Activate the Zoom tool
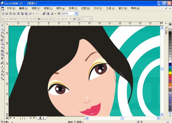This screenshot has width=172, height=123. click(2, 33)
